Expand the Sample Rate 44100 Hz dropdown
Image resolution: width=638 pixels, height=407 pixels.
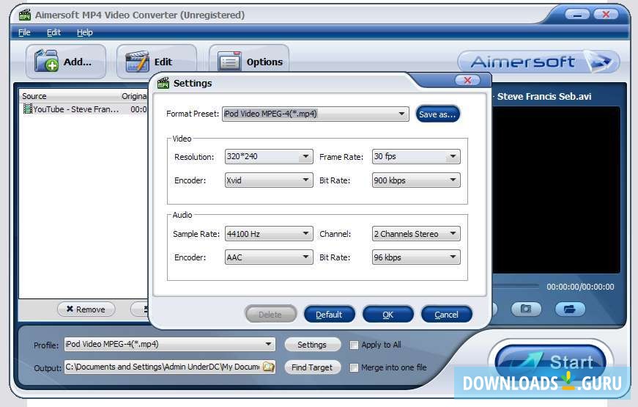click(x=269, y=233)
